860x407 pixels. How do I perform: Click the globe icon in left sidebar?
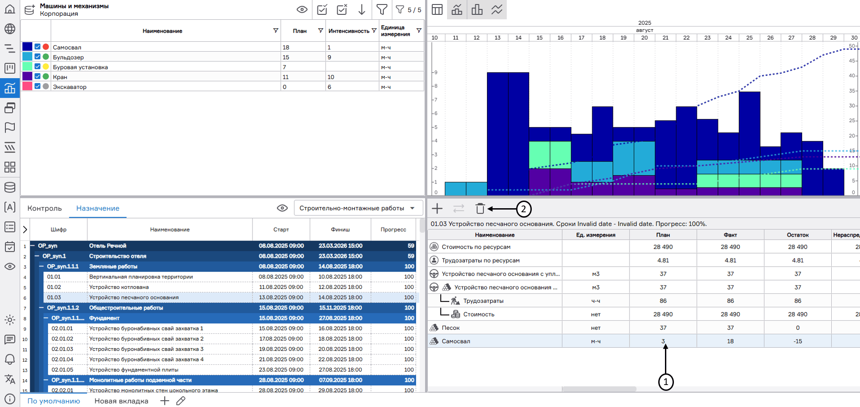pyautogui.click(x=9, y=29)
